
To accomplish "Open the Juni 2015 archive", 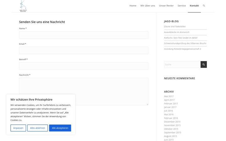I will click(169, 139).
